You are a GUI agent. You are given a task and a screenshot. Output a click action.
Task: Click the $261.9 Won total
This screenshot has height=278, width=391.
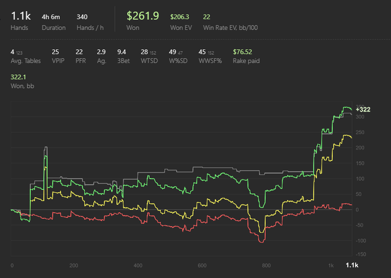point(142,20)
